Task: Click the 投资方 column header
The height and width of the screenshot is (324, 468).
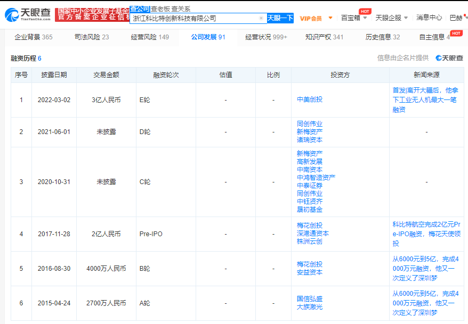Action: pos(340,74)
